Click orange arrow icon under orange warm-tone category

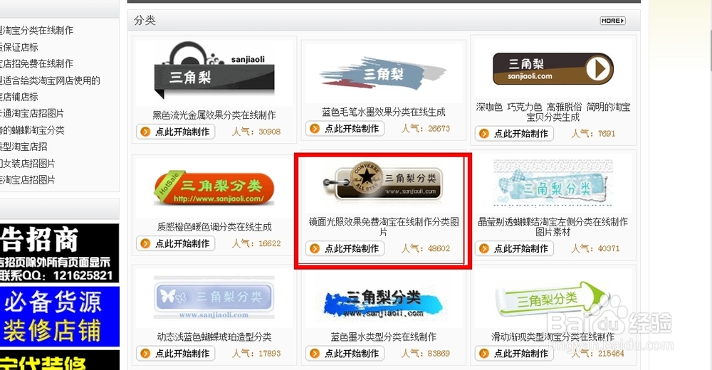click(145, 244)
